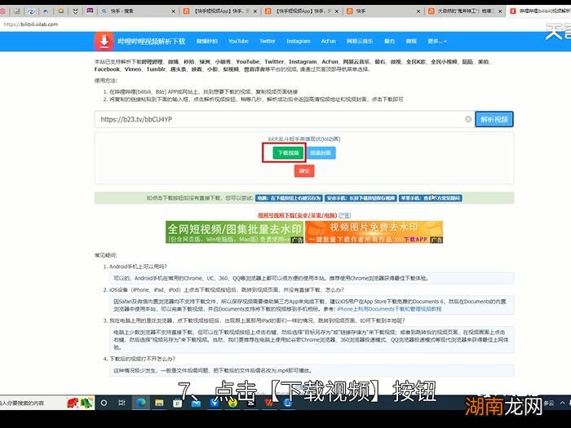Click the purple book icon in the tab strip
Image resolution: width=571 pixels, height=428 pixels.
click(90, 11)
